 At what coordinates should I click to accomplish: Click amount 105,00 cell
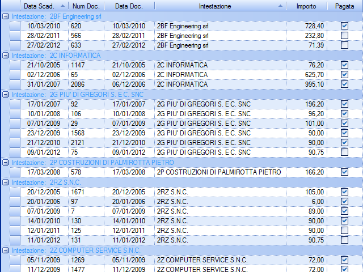point(306,192)
